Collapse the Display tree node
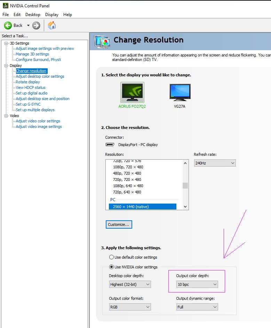Screen dimensions: 271x328 [6, 66]
